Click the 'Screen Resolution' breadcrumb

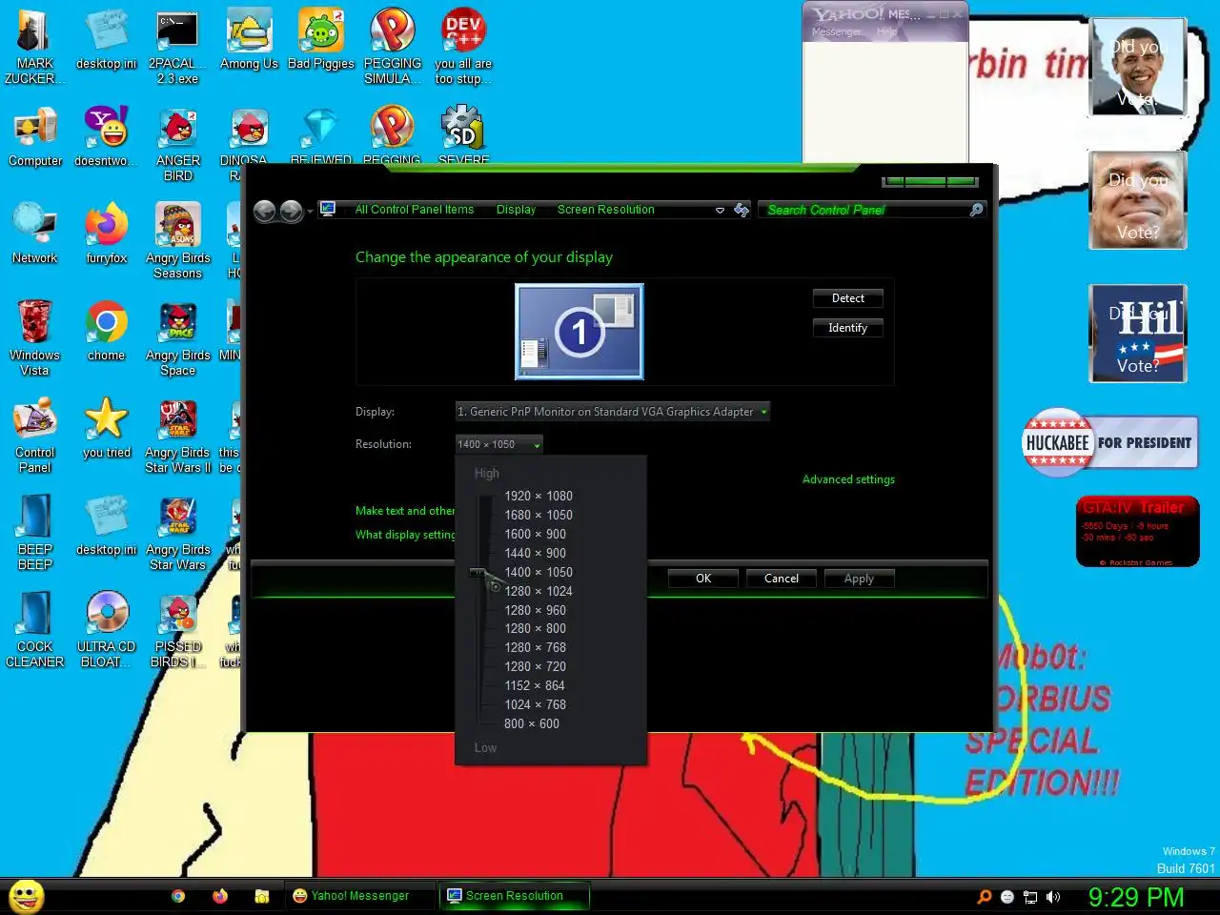coord(606,210)
